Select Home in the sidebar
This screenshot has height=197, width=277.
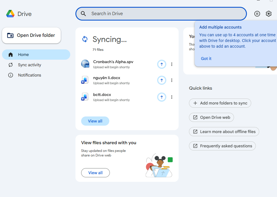point(24,55)
